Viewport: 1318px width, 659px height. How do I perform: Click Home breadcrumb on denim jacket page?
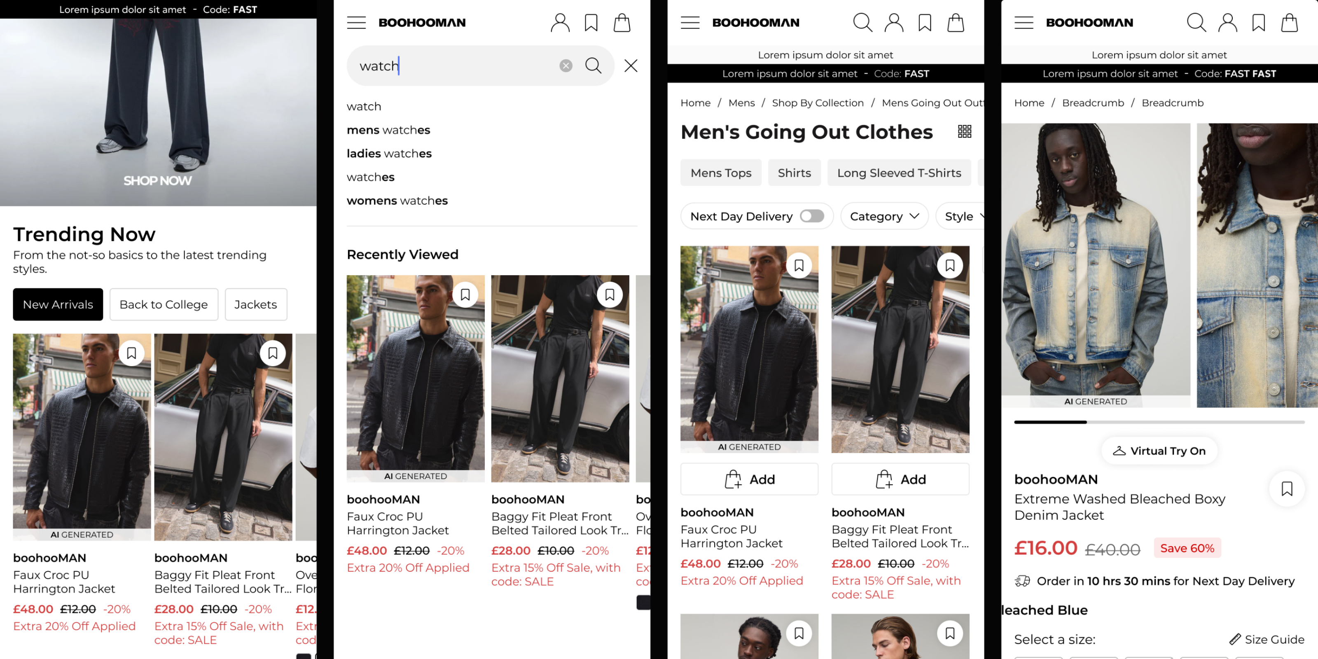1029,103
